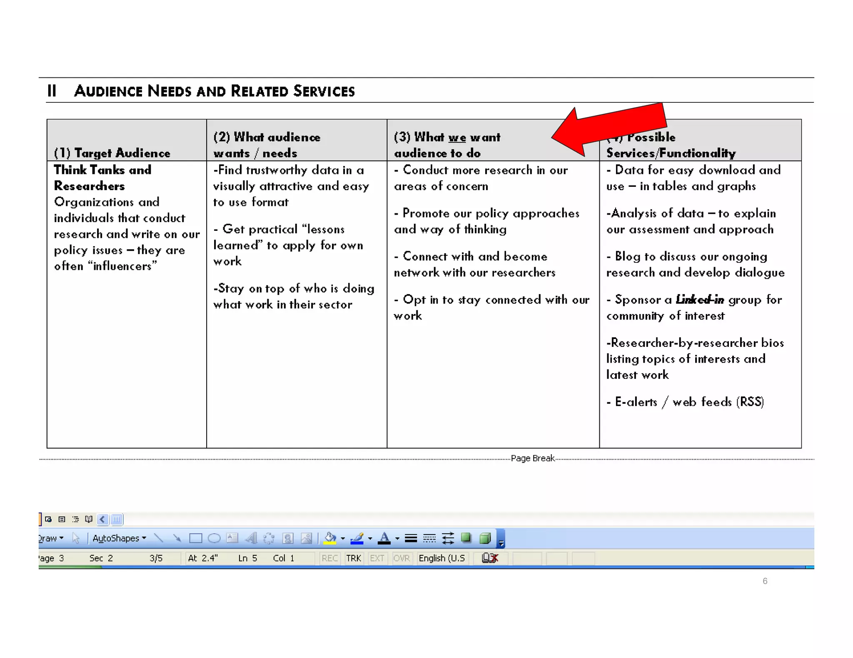Expand the Fill Color dropdown arrow
Image resolution: width=853 pixels, height=658 pixels.
(x=343, y=538)
